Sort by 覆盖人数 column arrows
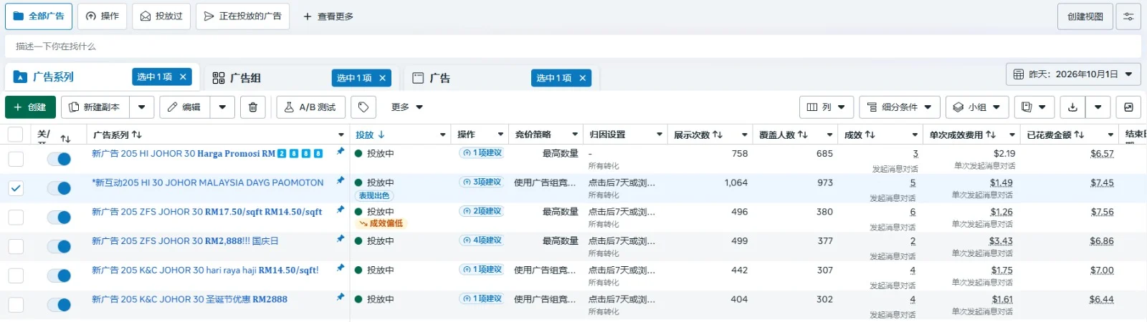Image resolution: width=1147 pixels, height=322 pixels. pyautogui.click(x=803, y=135)
